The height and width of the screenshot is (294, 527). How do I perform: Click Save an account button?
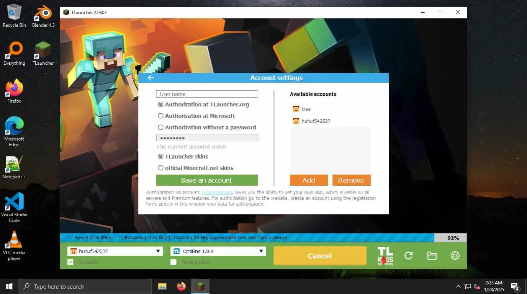pyautogui.click(x=207, y=180)
